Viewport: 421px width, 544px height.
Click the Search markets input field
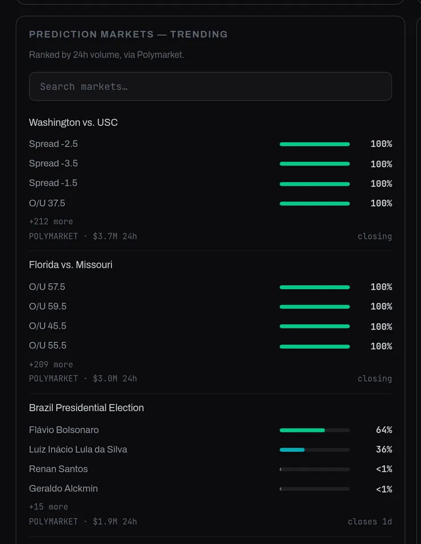coord(210,86)
